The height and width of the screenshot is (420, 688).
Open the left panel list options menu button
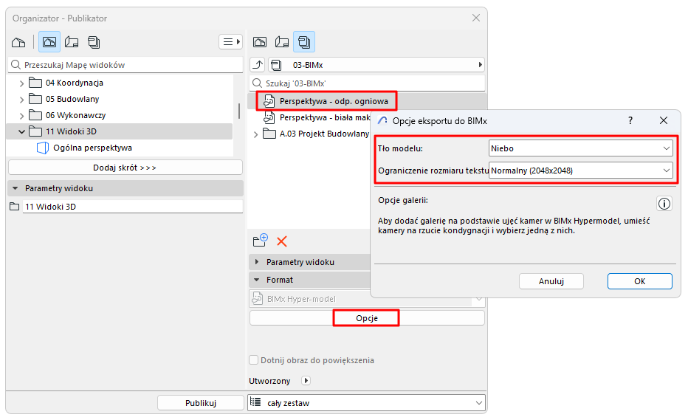pos(230,41)
